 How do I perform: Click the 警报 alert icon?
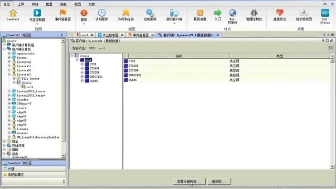click(x=84, y=13)
